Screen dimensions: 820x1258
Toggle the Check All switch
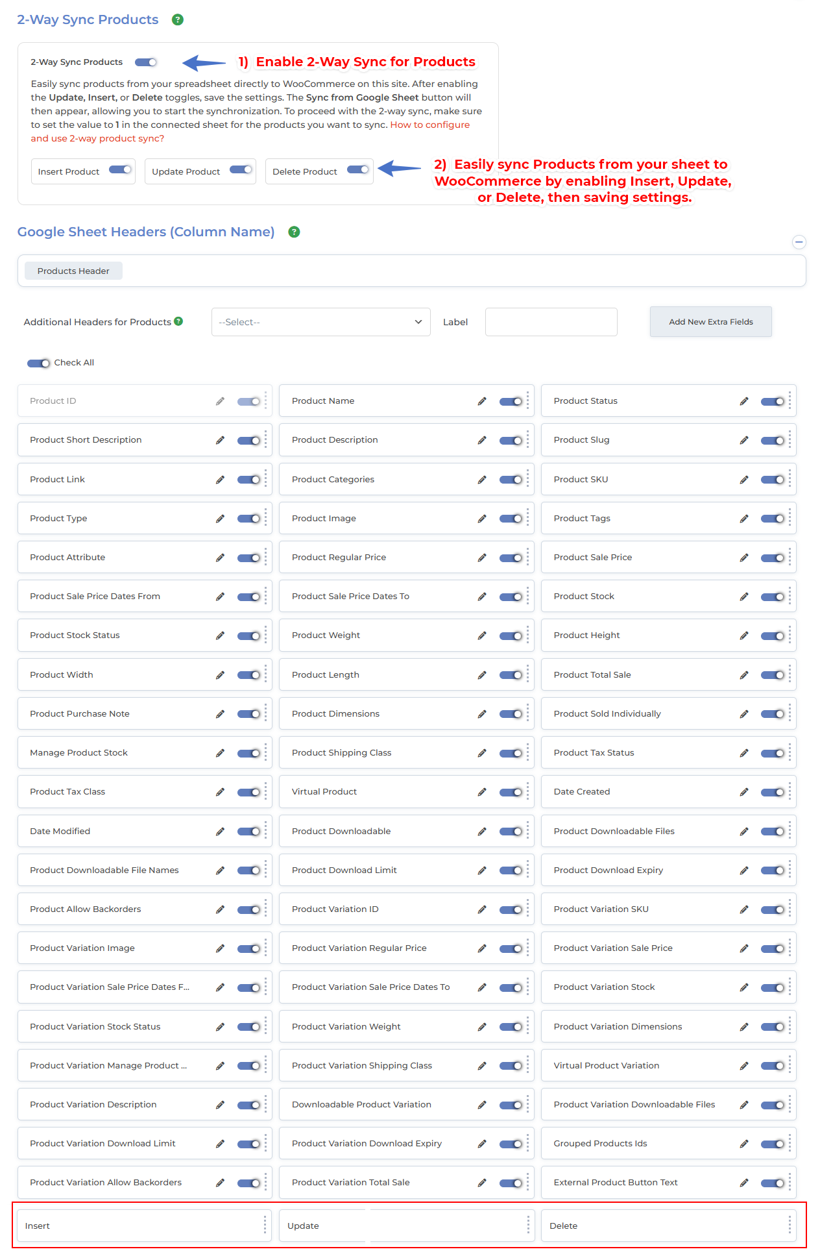tap(38, 363)
